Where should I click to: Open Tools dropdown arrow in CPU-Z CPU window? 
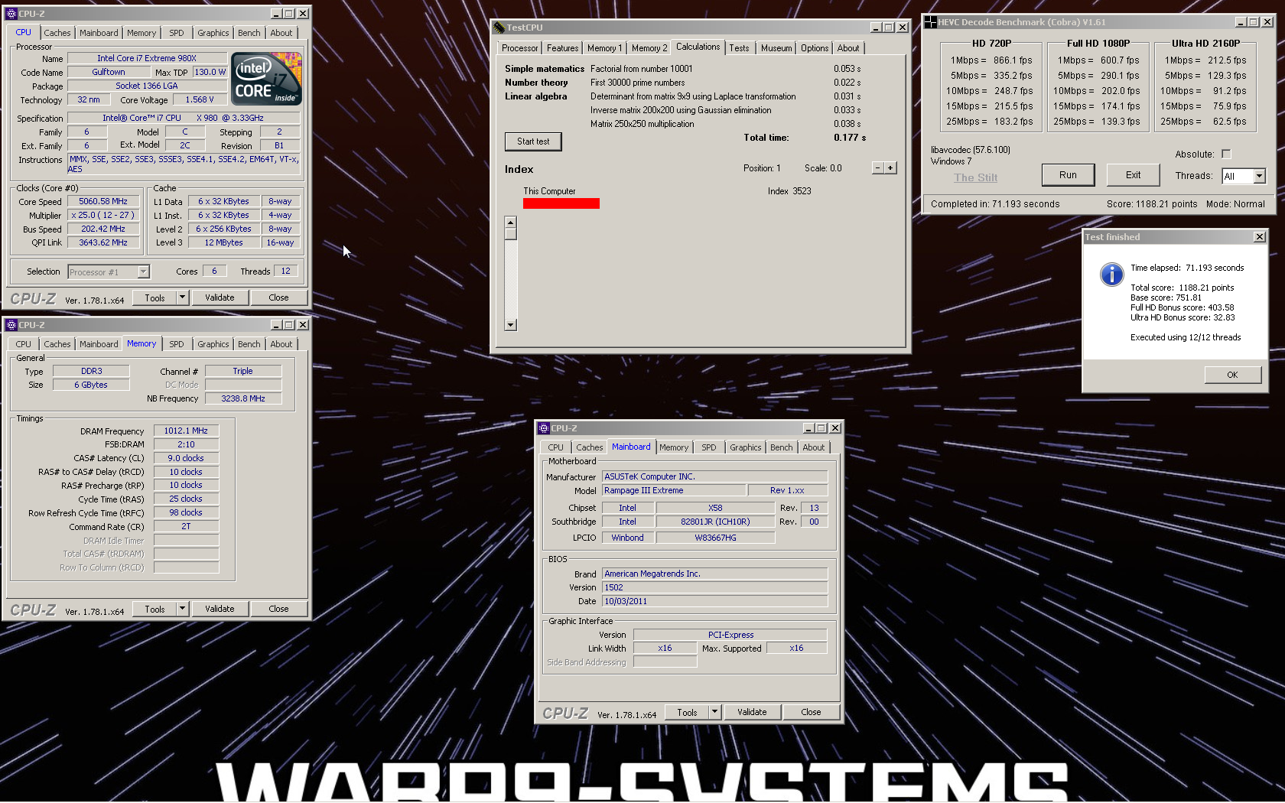[182, 297]
